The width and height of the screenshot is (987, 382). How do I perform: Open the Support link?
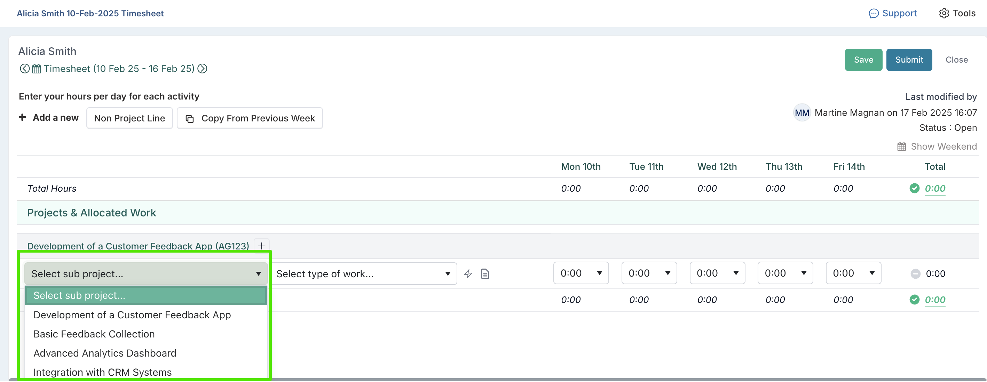(x=893, y=14)
